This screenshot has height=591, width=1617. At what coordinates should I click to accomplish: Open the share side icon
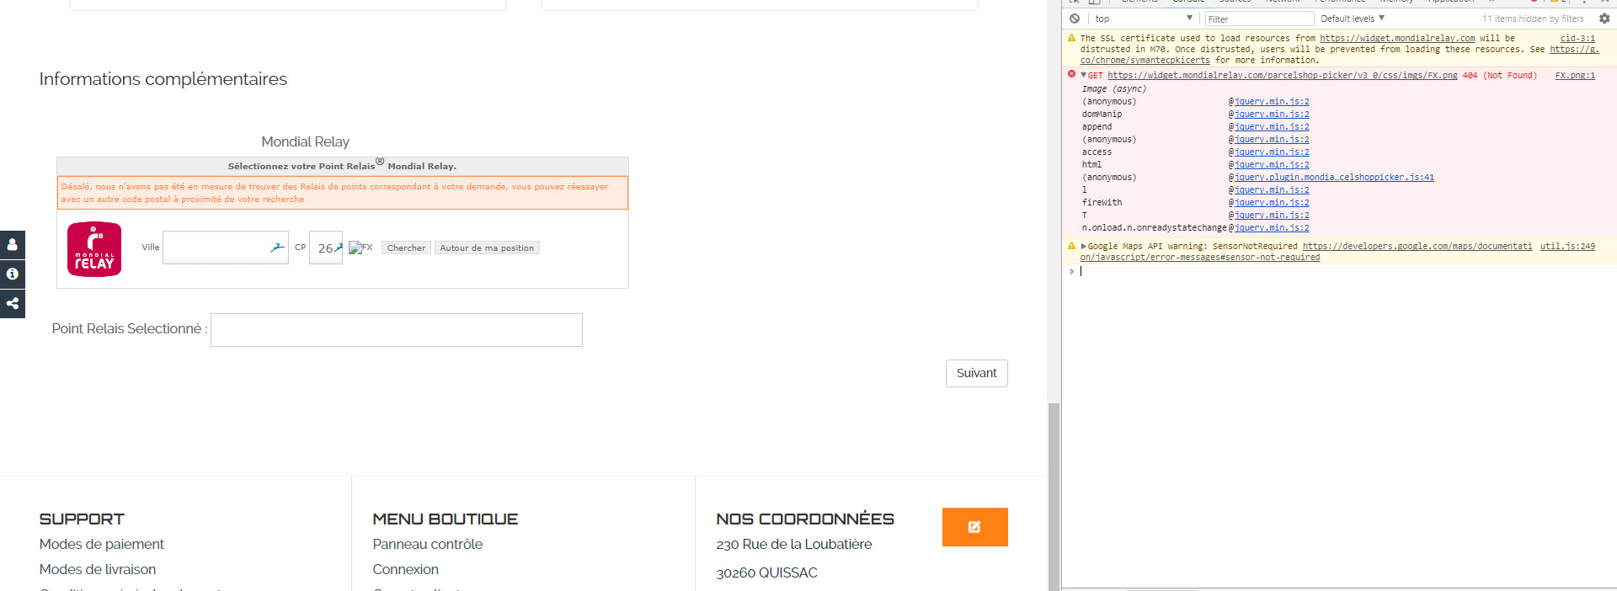(x=13, y=304)
